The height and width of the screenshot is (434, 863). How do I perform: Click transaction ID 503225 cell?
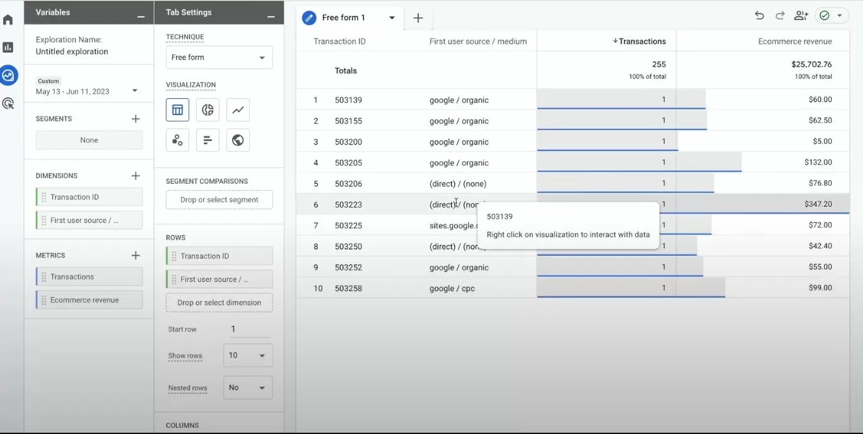click(348, 225)
